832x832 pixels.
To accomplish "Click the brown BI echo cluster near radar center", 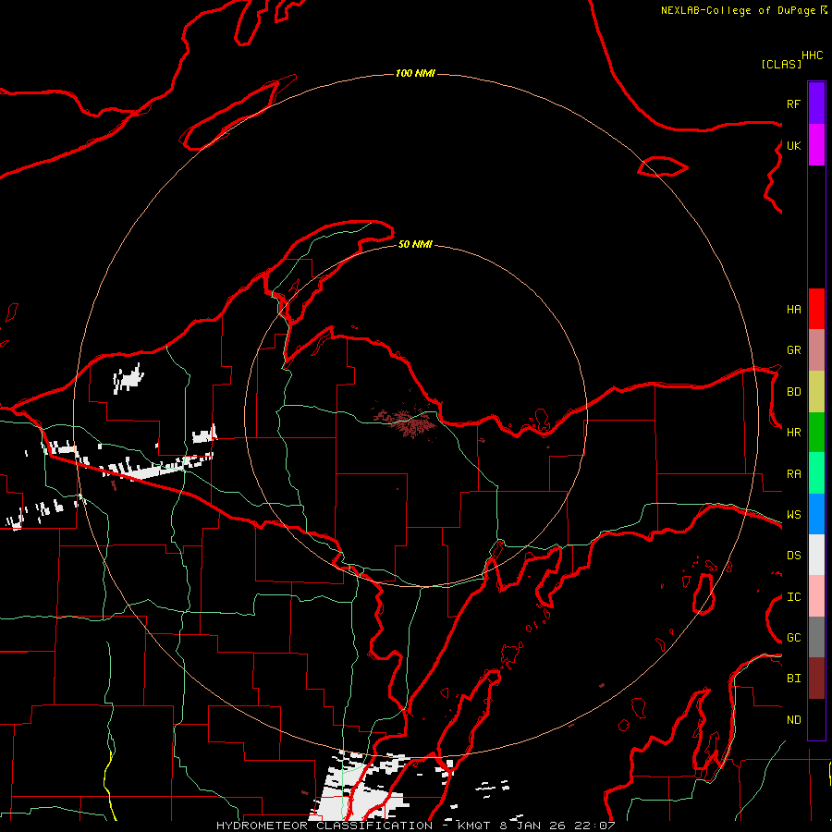I will tap(406, 421).
